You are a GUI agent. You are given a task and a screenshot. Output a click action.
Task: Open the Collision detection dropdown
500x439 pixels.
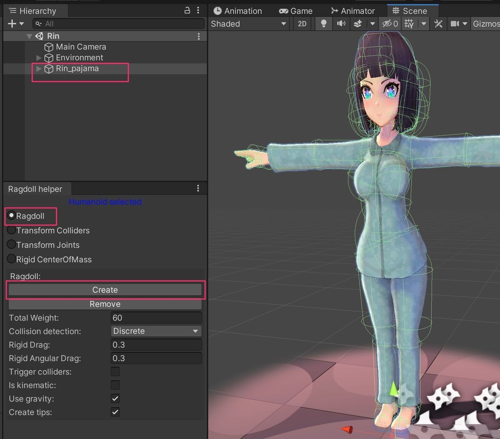(155, 331)
